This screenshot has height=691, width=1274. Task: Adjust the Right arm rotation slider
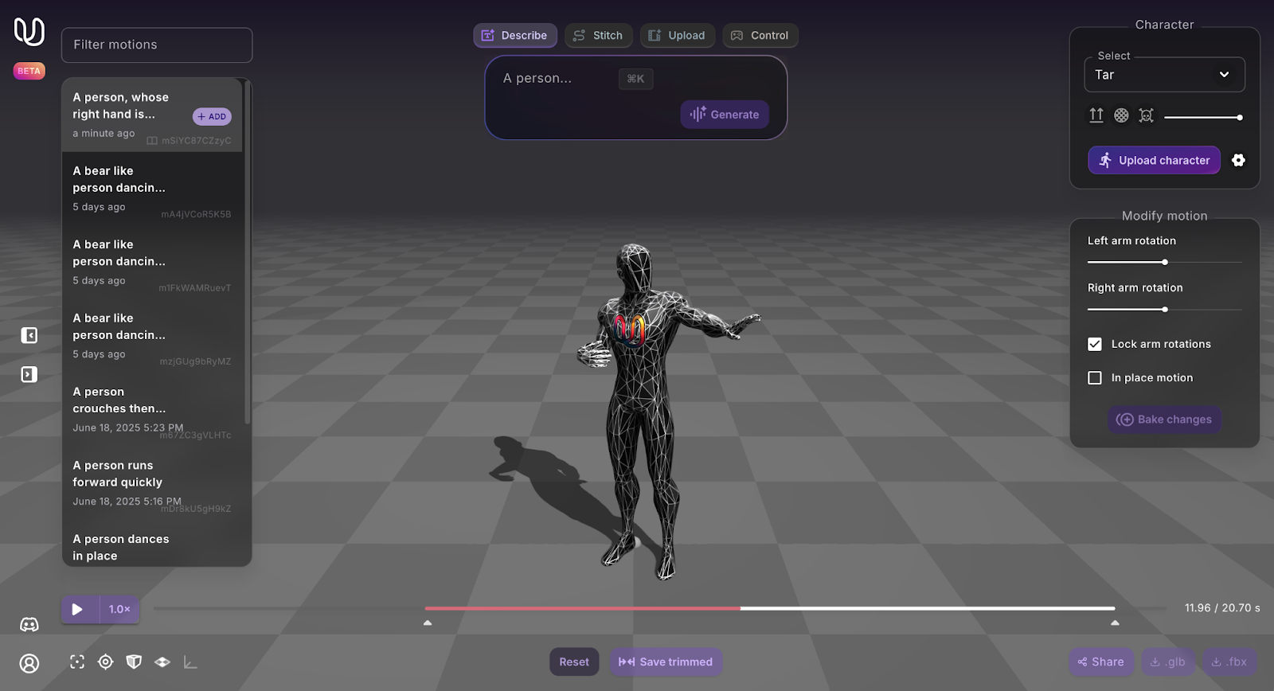tap(1165, 309)
